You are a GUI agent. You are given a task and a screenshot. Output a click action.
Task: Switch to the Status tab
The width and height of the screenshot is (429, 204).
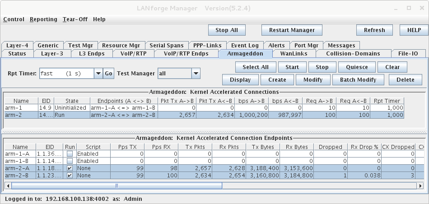(x=17, y=54)
